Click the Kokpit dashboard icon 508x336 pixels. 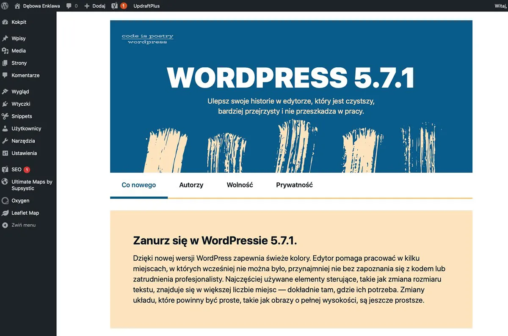[5, 22]
